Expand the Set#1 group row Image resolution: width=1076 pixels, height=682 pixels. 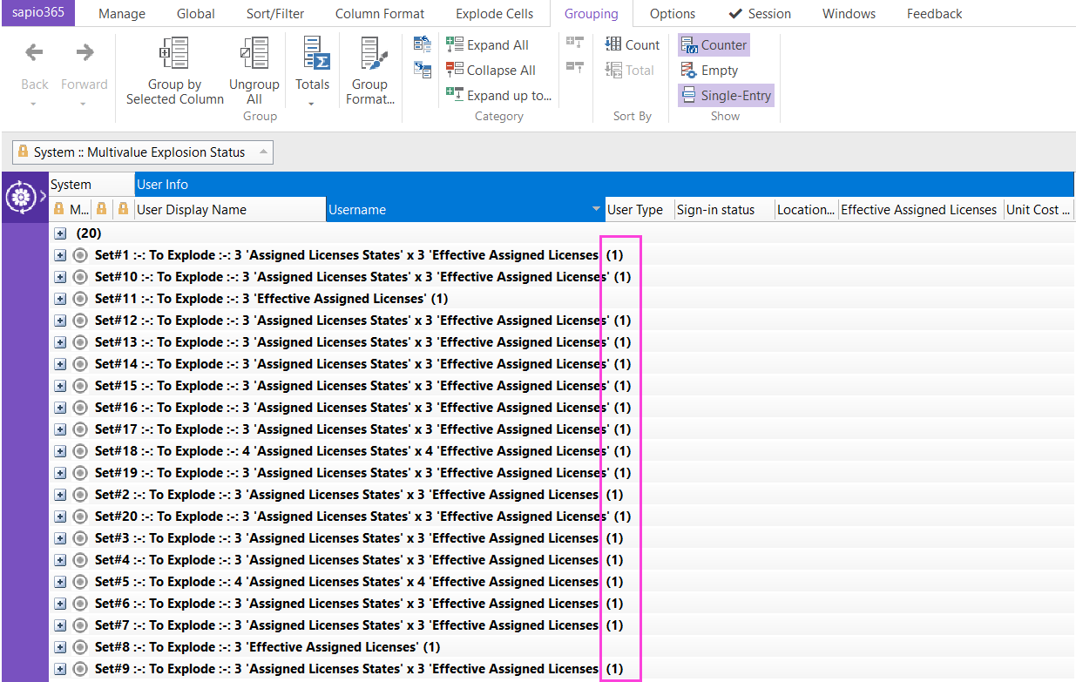coord(60,255)
